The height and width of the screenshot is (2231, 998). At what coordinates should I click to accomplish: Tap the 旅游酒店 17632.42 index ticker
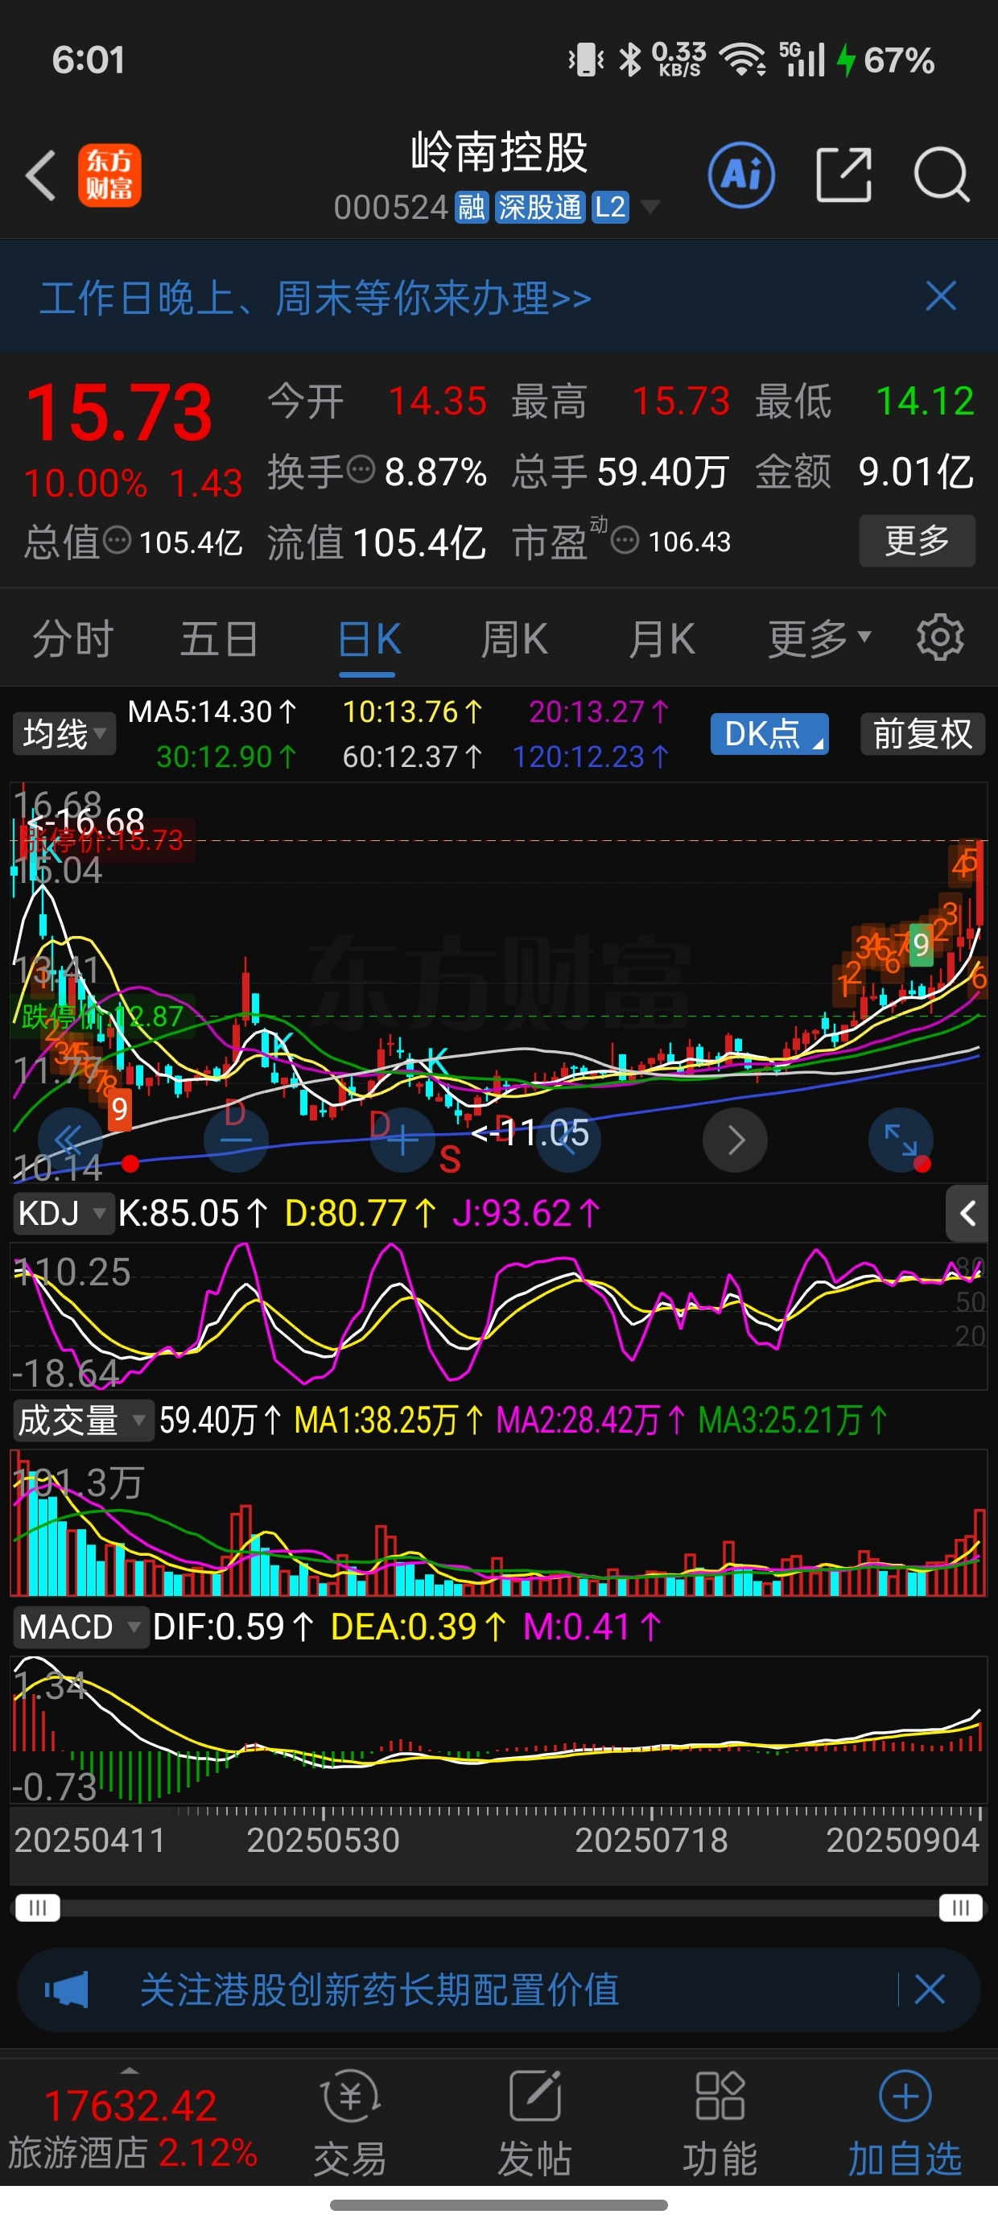tap(133, 2128)
